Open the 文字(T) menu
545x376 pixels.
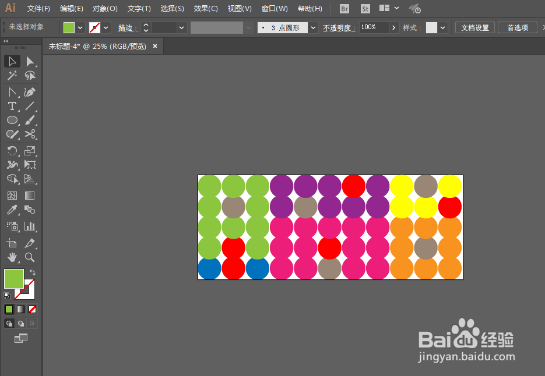[x=139, y=9]
